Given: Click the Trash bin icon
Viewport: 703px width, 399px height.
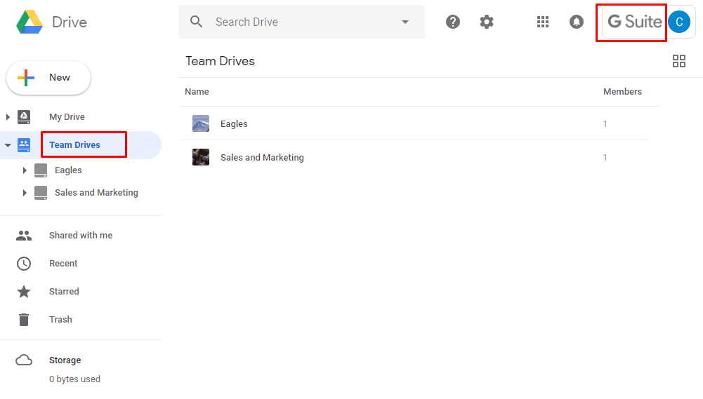Looking at the screenshot, I should click(x=24, y=320).
